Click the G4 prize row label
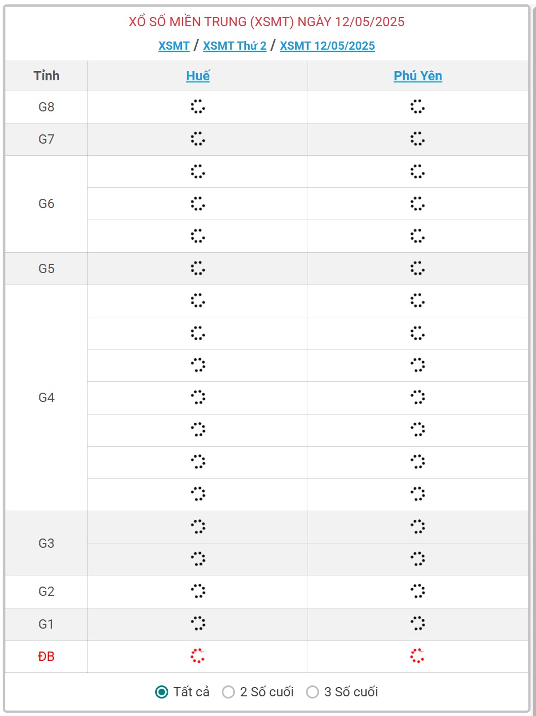This screenshot has height=716, width=536. pos(46,398)
